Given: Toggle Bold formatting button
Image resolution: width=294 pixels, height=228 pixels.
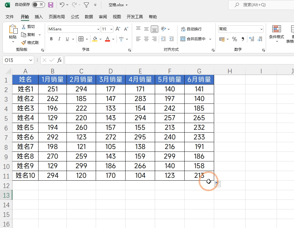Looking at the screenshot, I should 51,39.
